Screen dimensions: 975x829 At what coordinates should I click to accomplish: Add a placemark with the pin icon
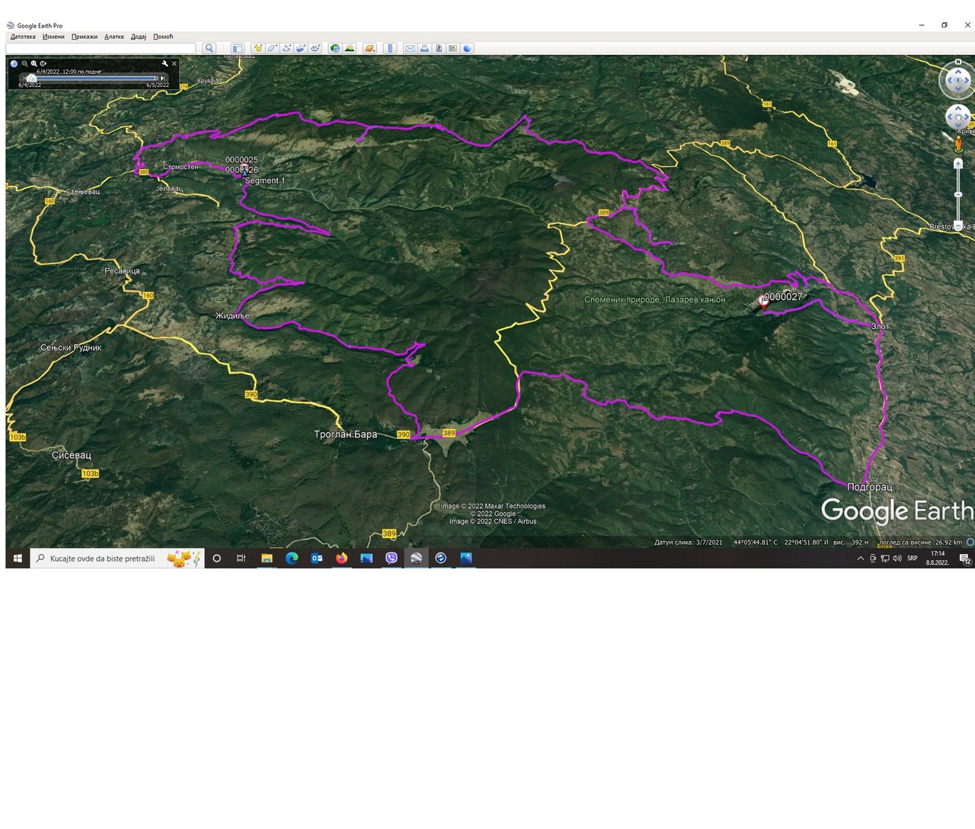[x=258, y=48]
